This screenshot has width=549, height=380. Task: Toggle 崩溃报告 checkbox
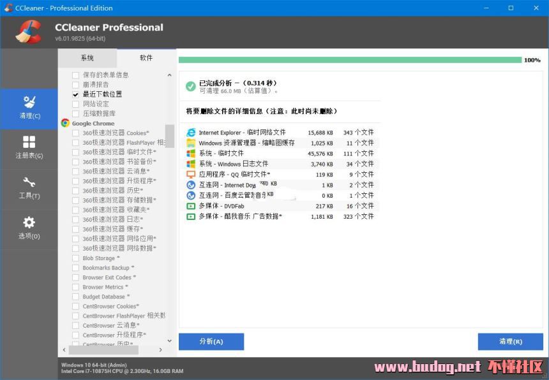(75, 85)
